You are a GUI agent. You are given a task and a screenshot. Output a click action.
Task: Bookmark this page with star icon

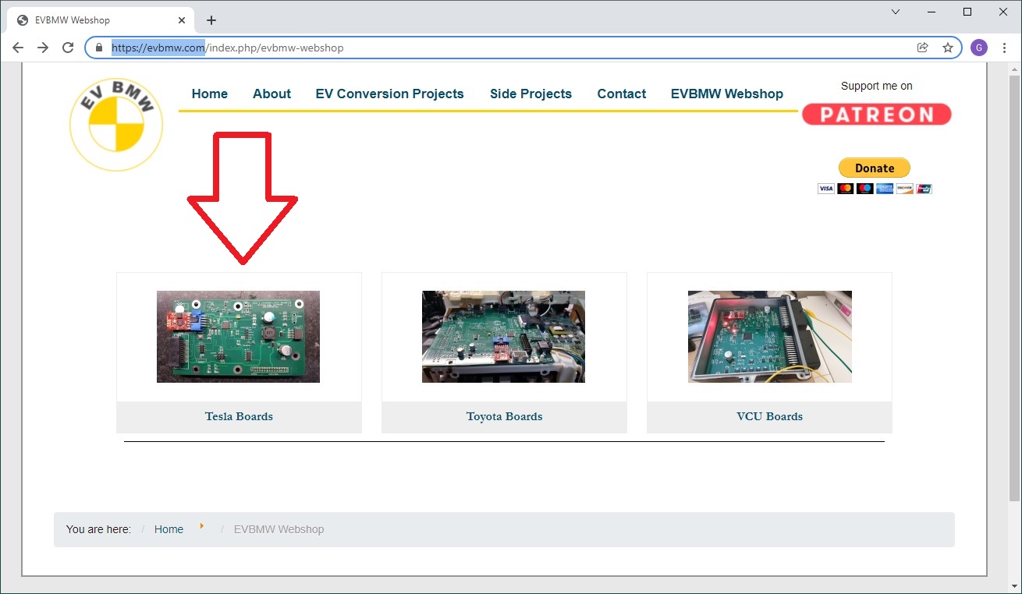click(x=948, y=48)
